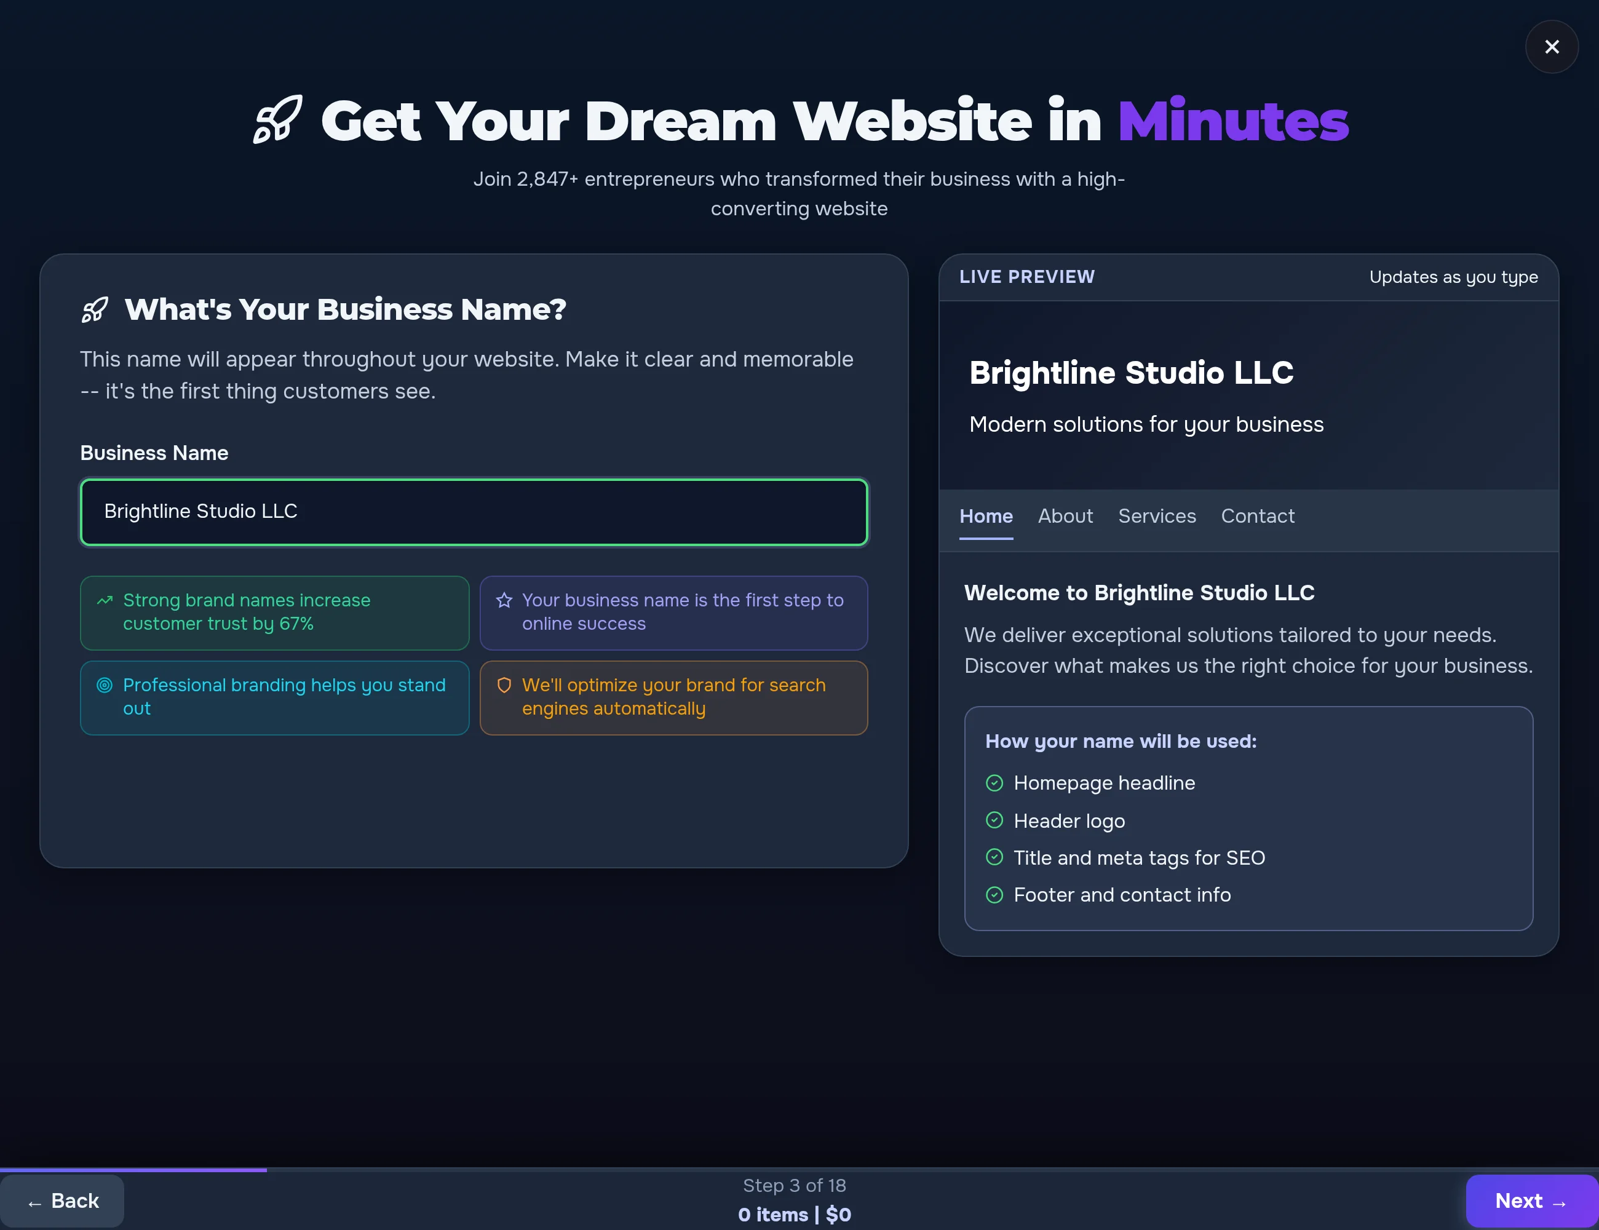The height and width of the screenshot is (1230, 1599).
Task: Switch to the About tab in the preview
Action: [x=1065, y=516]
